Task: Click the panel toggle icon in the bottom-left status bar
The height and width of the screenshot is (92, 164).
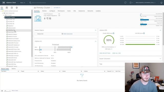Action: pos(2,91)
